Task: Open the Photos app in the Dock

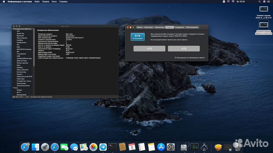Action: tap(93, 146)
